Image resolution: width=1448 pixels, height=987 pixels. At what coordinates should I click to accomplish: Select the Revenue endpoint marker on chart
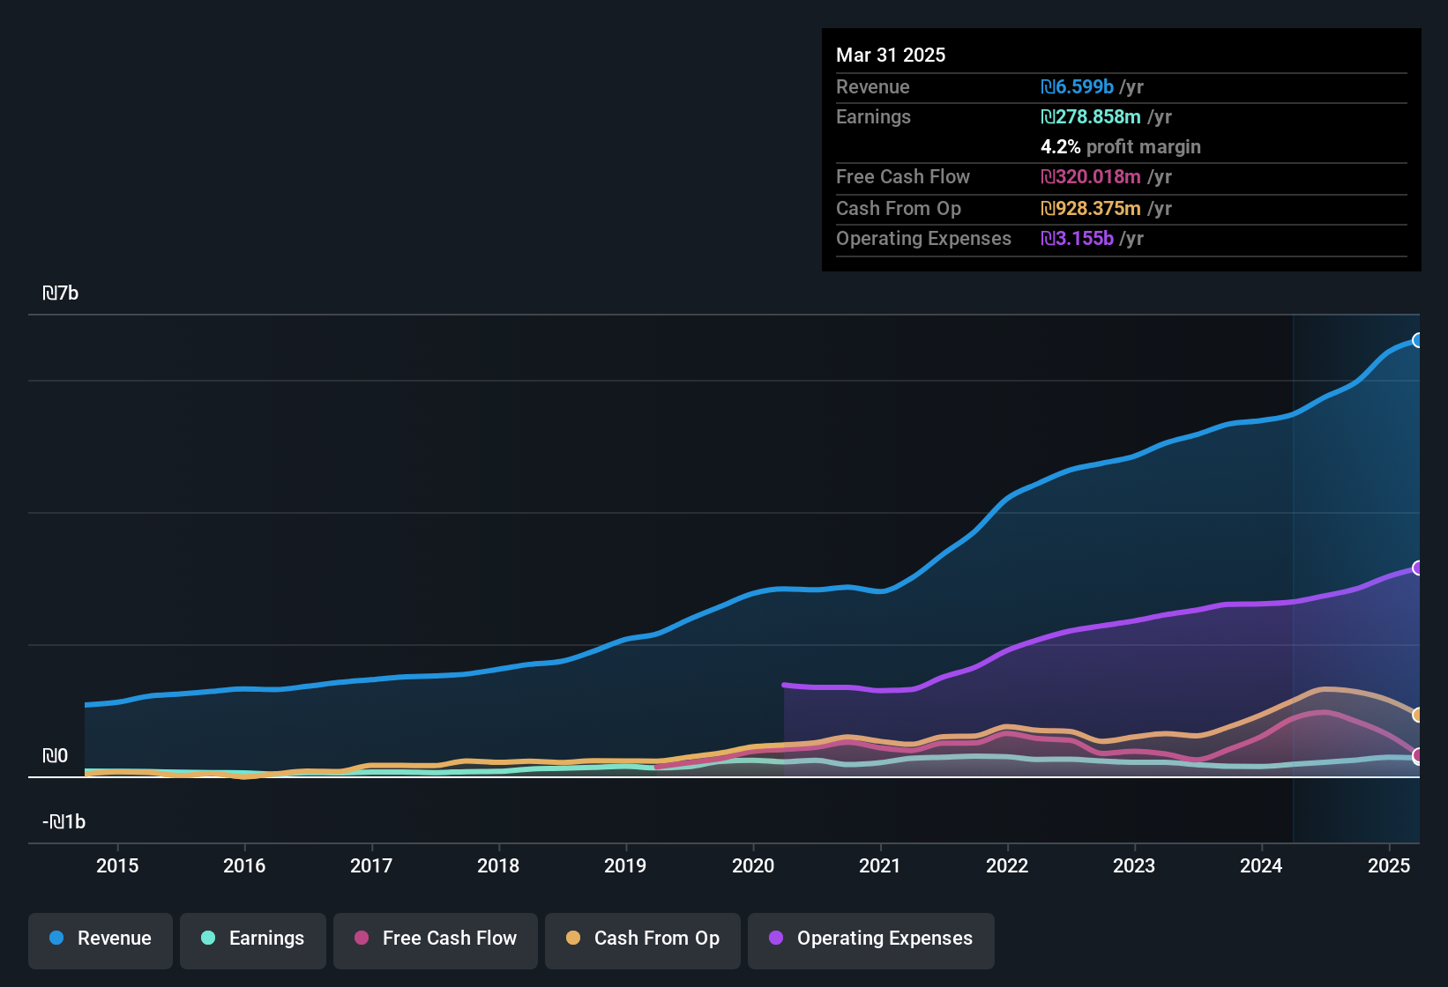1417,340
